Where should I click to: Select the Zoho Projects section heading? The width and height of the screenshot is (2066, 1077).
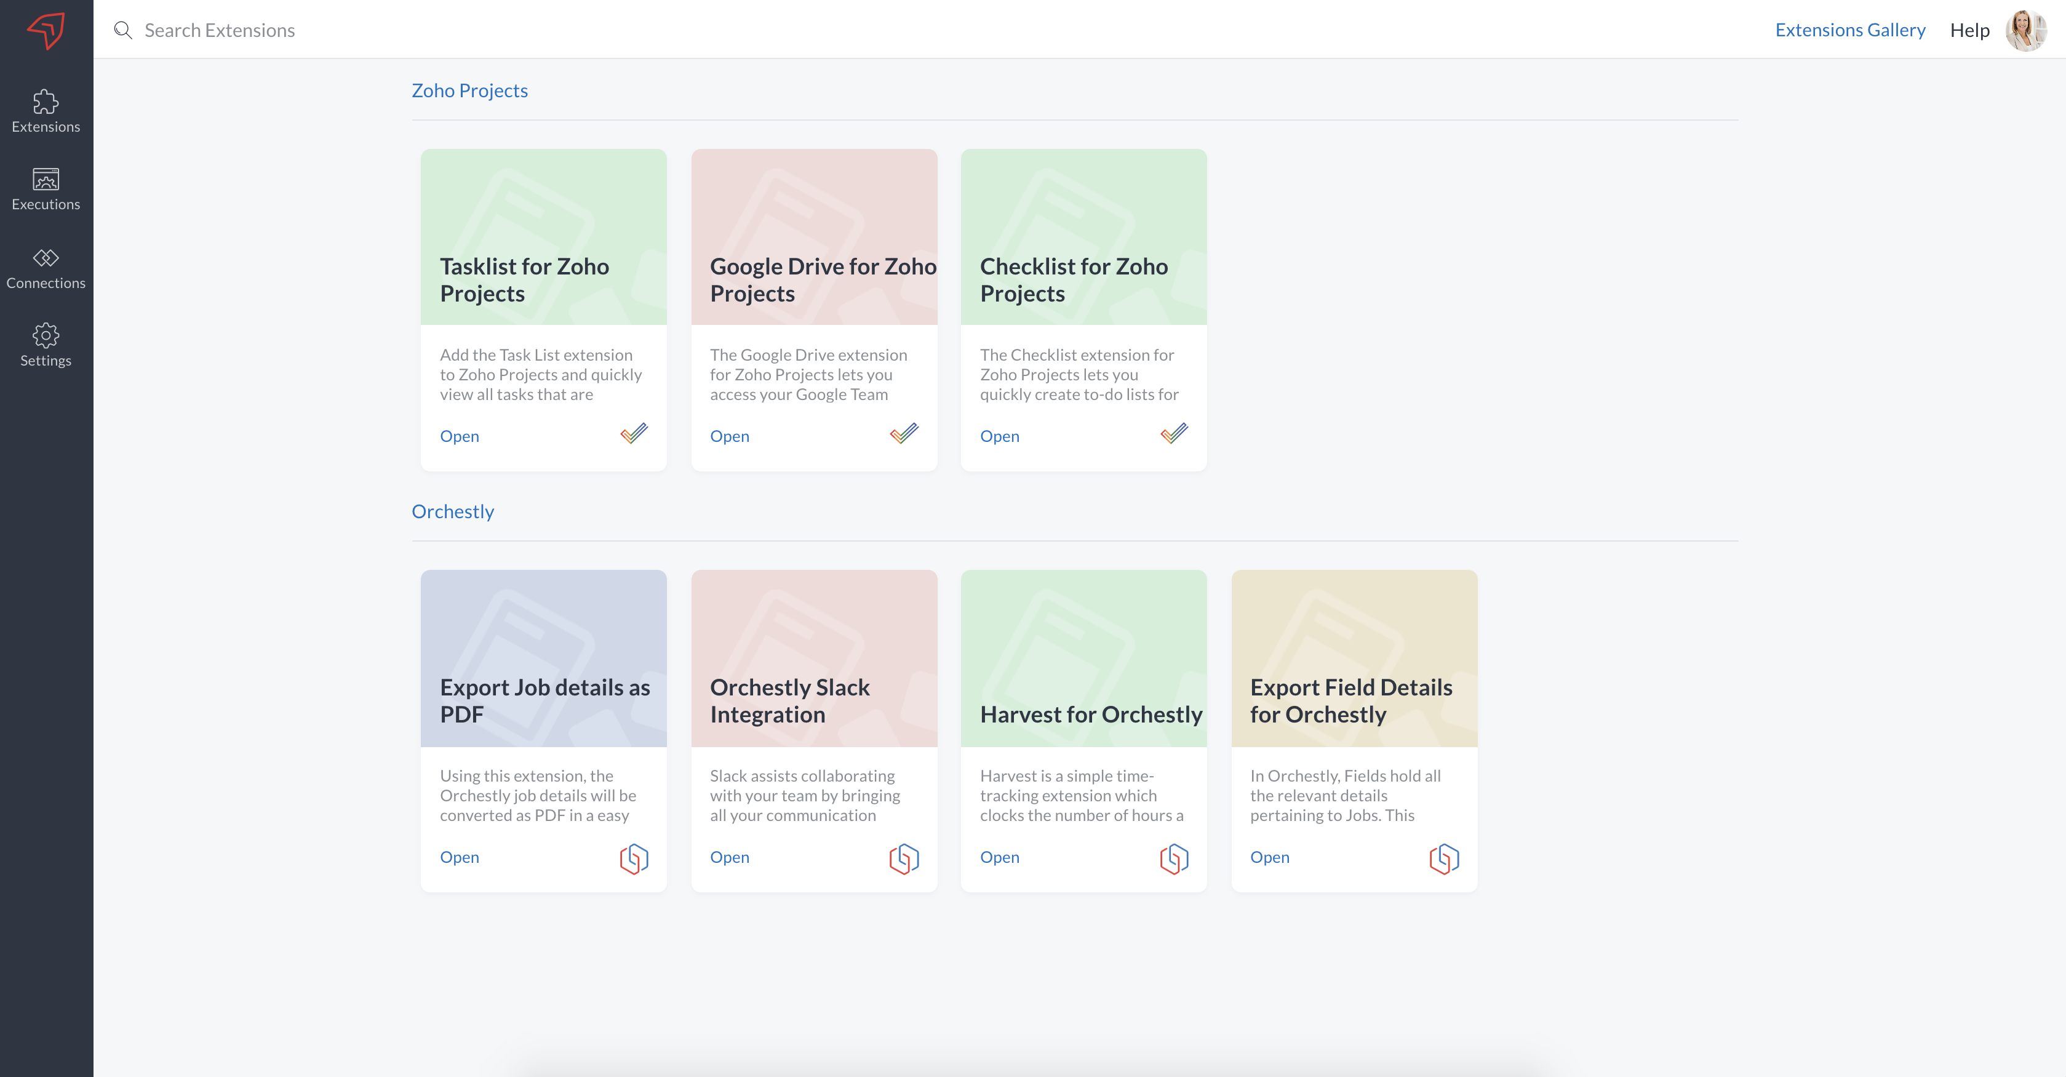coord(469,90)
